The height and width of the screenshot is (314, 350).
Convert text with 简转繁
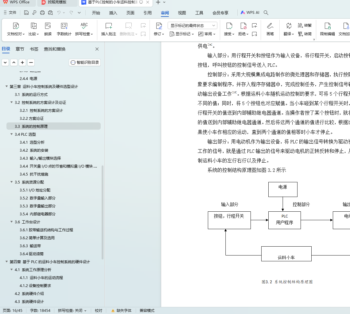tap(305, 25)
